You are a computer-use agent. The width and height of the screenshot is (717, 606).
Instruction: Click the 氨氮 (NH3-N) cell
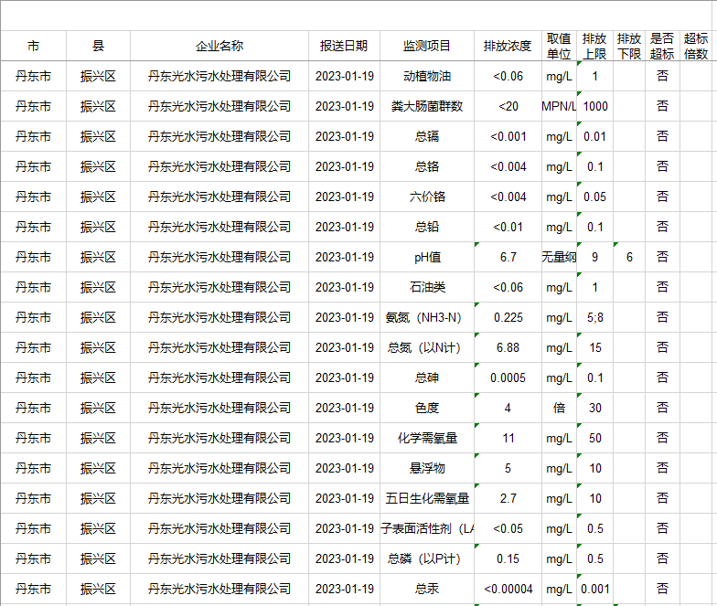[427, 317]
